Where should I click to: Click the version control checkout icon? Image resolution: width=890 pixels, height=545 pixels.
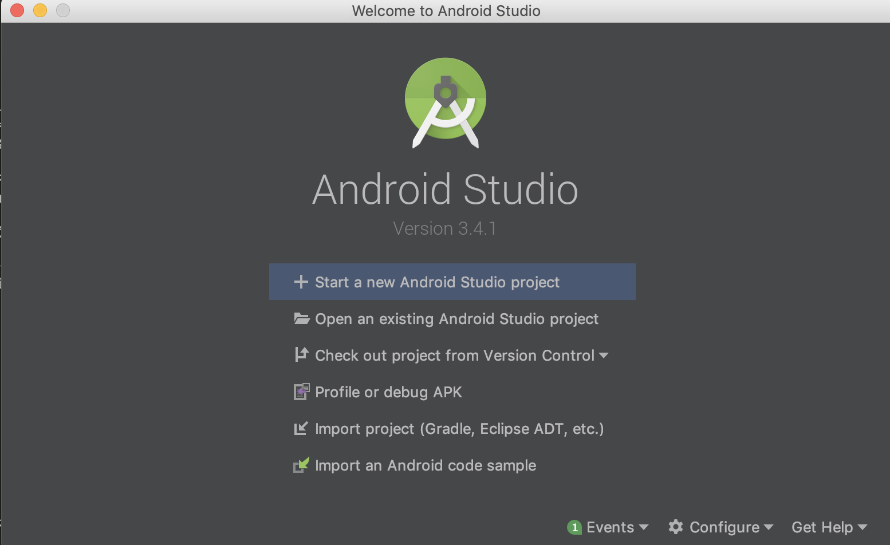(x=302, y=355)
